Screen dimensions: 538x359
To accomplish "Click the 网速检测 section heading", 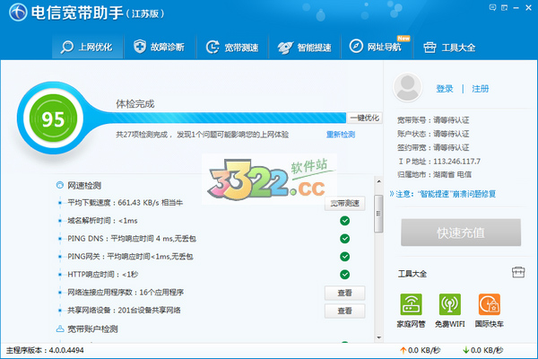I will (x=84, y=186).
